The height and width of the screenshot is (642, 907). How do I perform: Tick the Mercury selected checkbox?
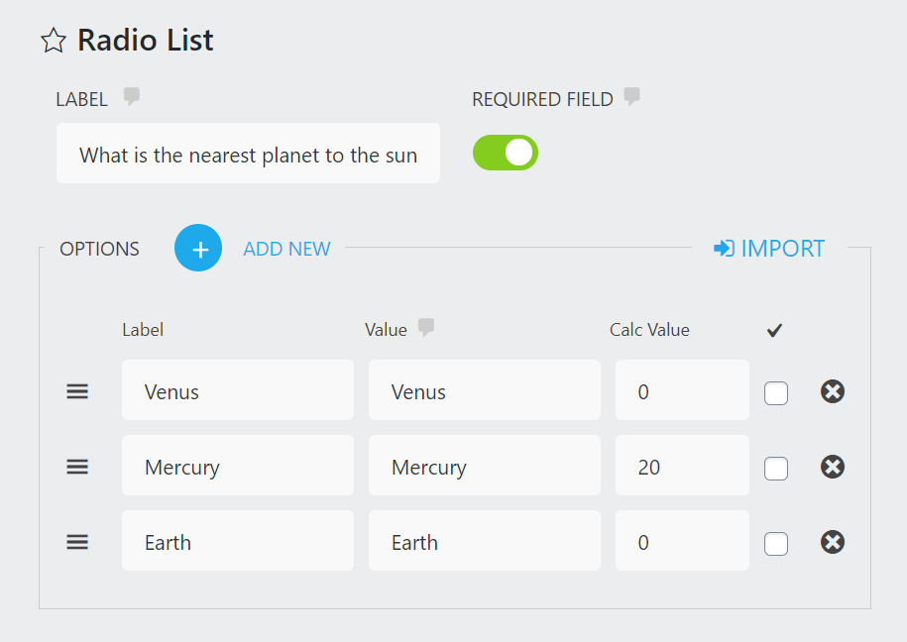pyautogui.click(x=776, y=469)
